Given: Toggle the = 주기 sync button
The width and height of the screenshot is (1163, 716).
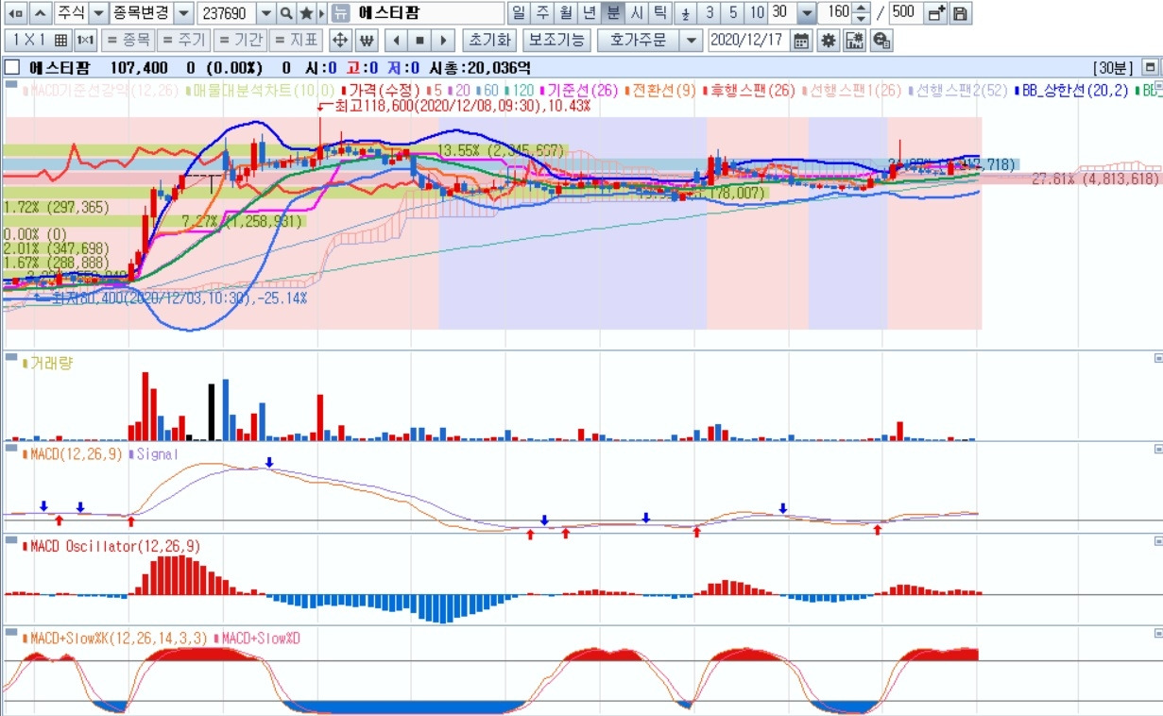Looking at the screenshot, I should (183, 41).
